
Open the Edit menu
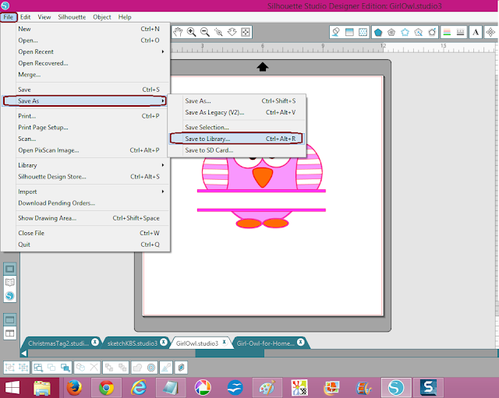(25, 17)
